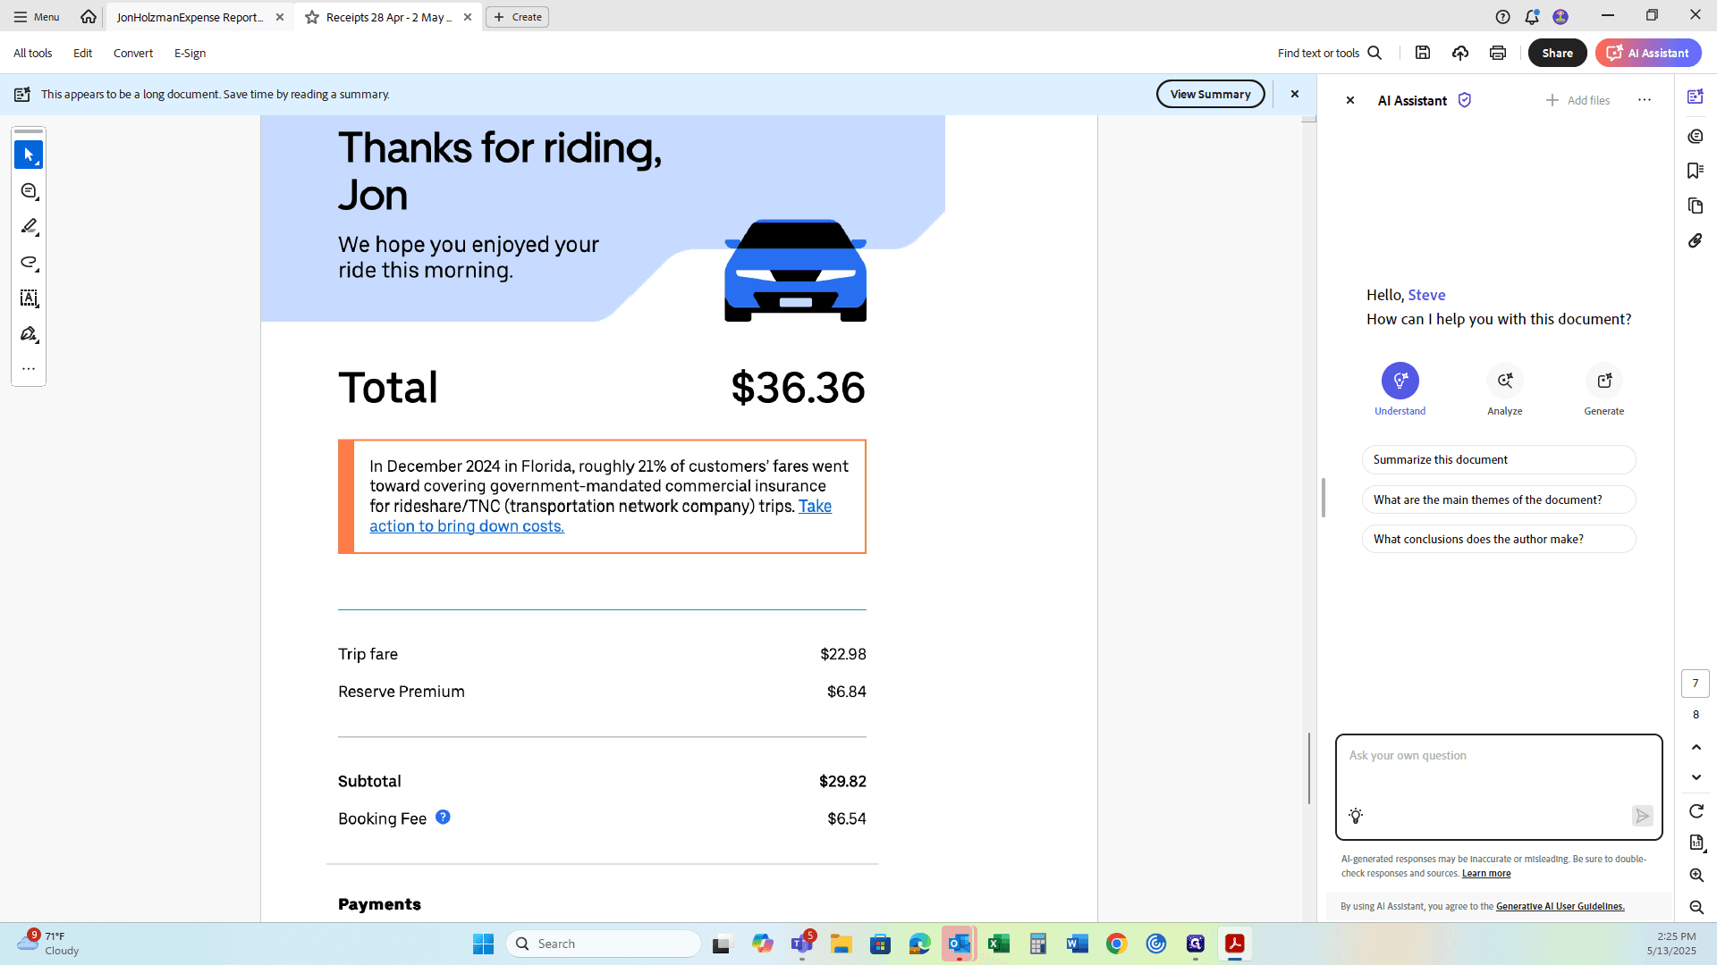Activate the Add text box tool

tap(29, 298)
